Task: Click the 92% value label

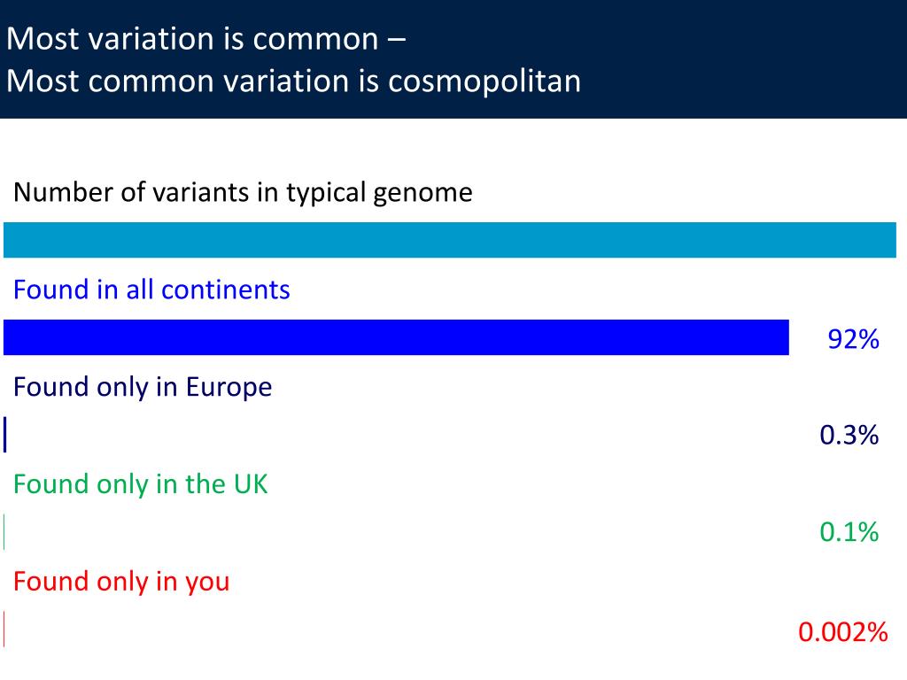Action: 853,339
